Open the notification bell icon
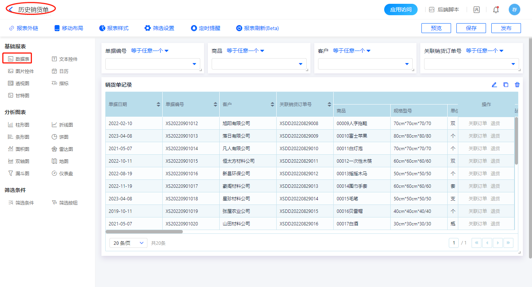532x287 pixels. pos(496,10)
